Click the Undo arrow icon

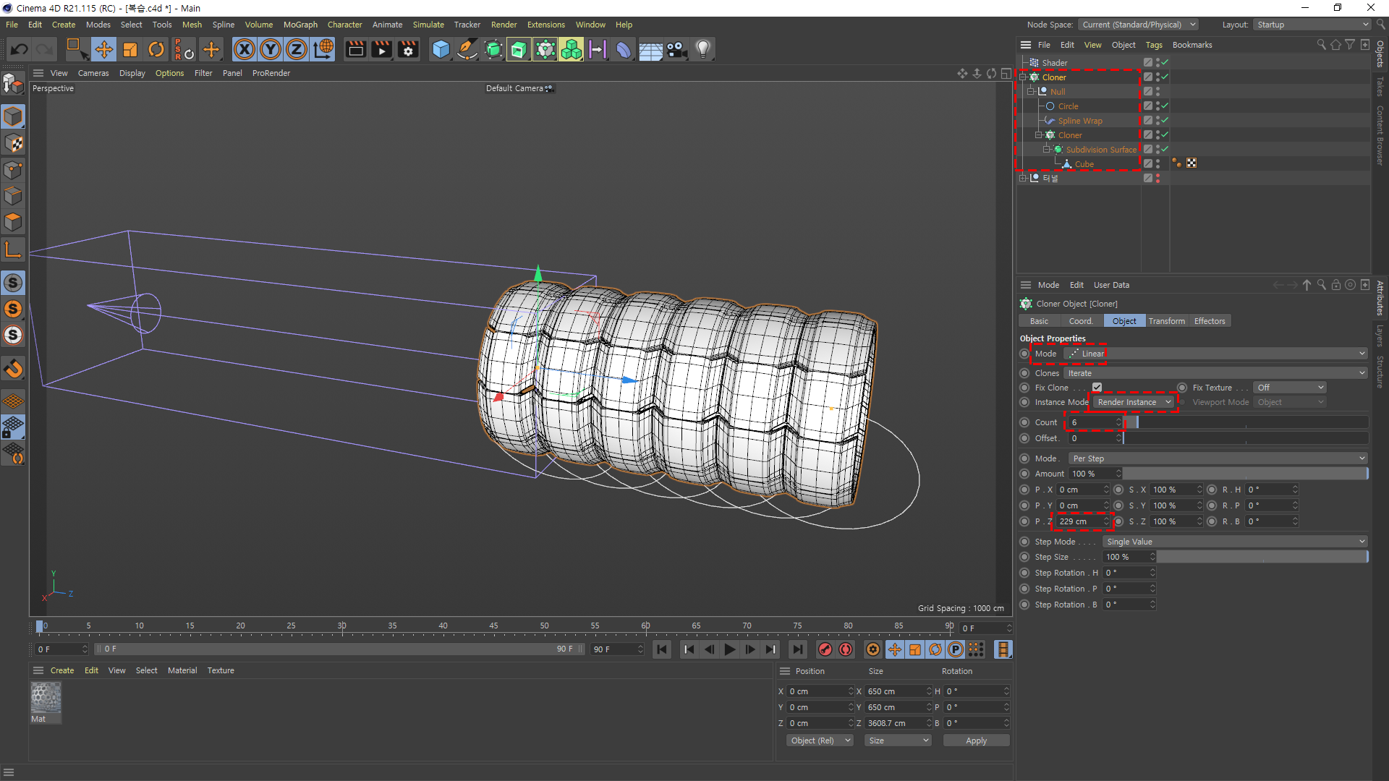tap(20, 49)
